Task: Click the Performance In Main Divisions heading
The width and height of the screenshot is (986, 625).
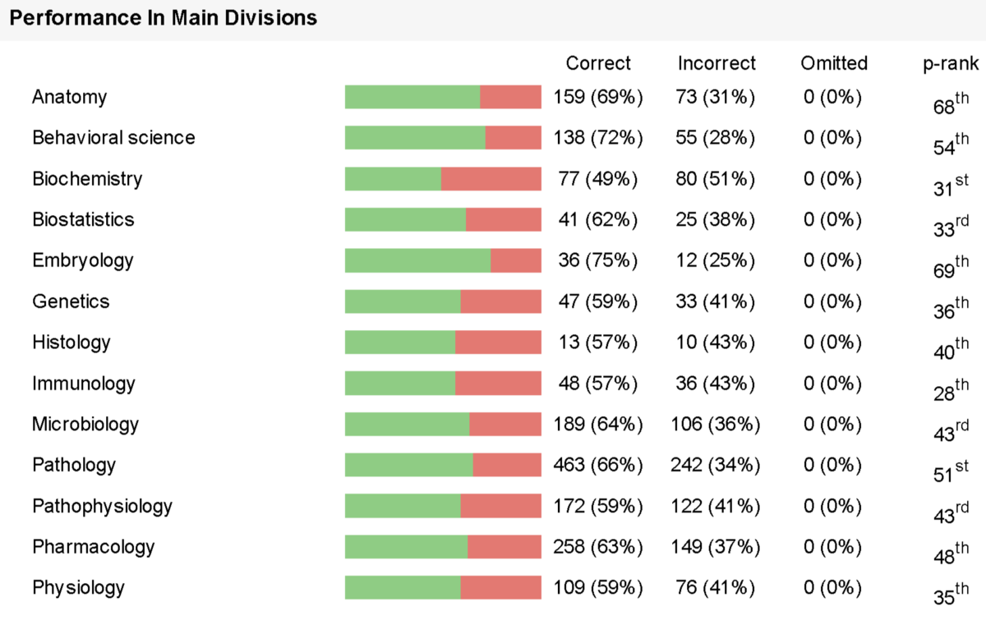Action: (164, 18)
